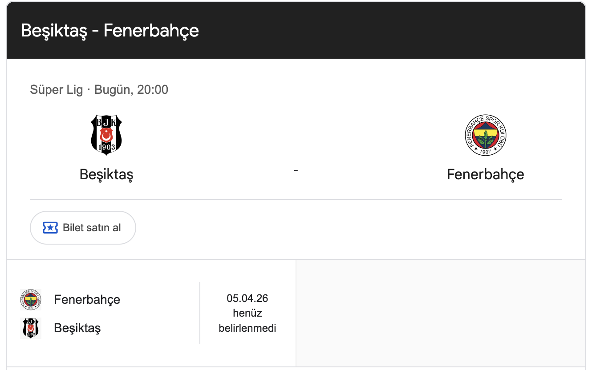The image size is (592, 370).
Task: Select Beşiktaş name in the fixture row
Action: (77, 328)
